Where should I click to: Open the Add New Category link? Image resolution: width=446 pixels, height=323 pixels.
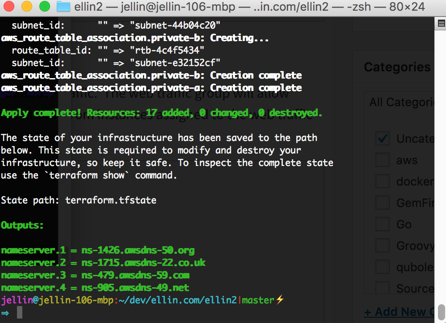pos(399,312)
